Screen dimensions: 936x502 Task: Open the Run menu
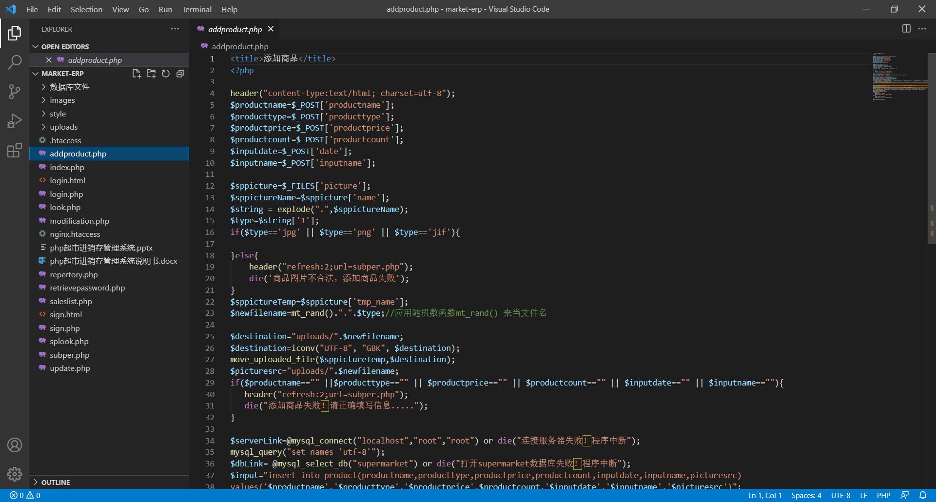tap(165, 9)
